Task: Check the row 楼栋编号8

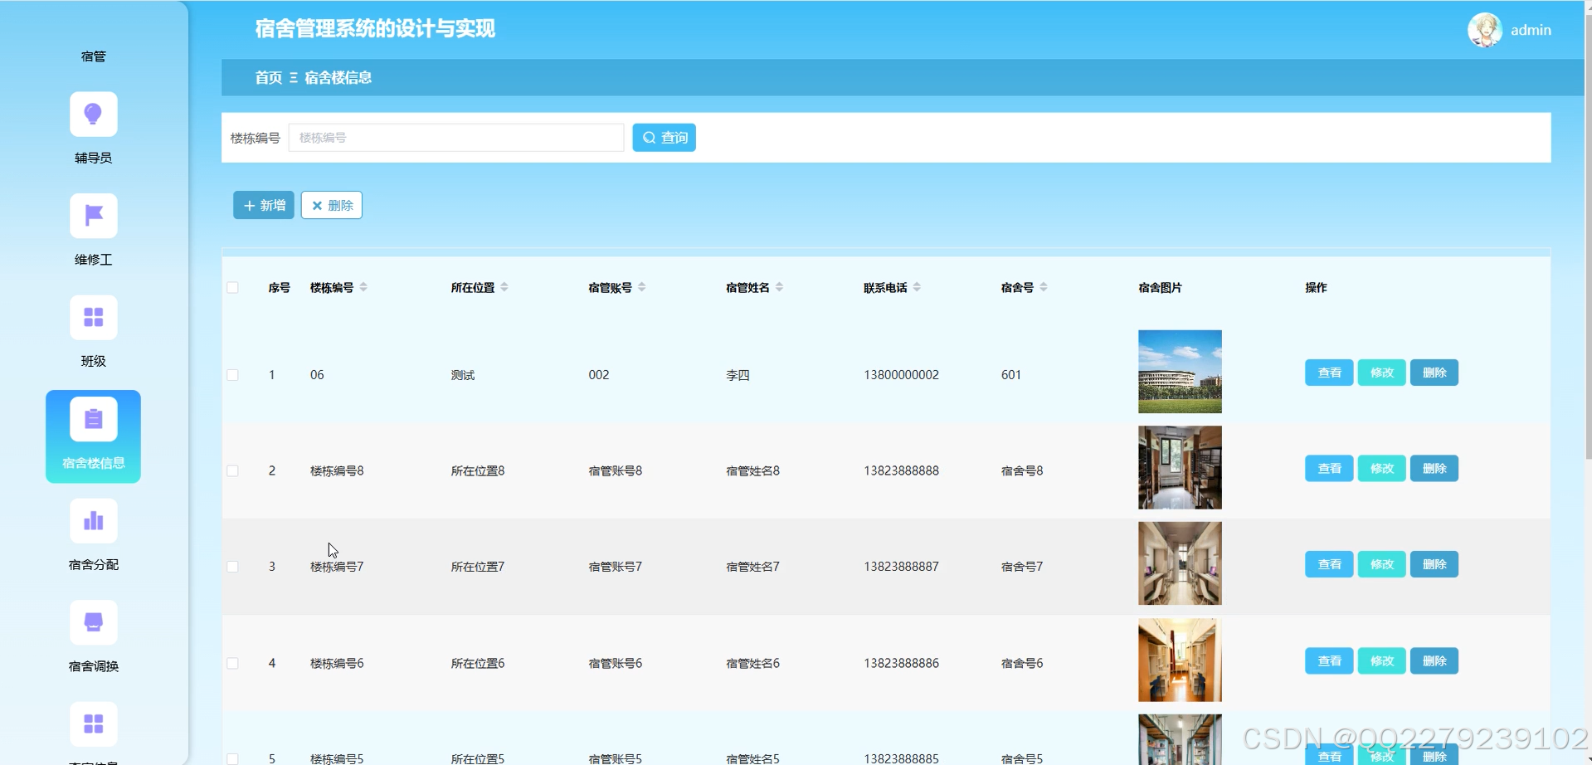Action: click(233, 470)
